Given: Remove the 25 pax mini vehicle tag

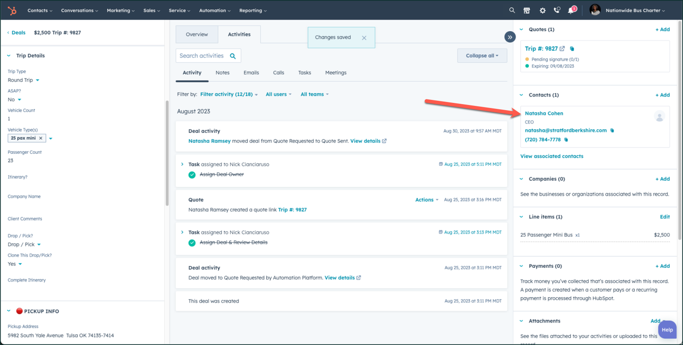Looking at the screenshot, I should coord(41,138).
